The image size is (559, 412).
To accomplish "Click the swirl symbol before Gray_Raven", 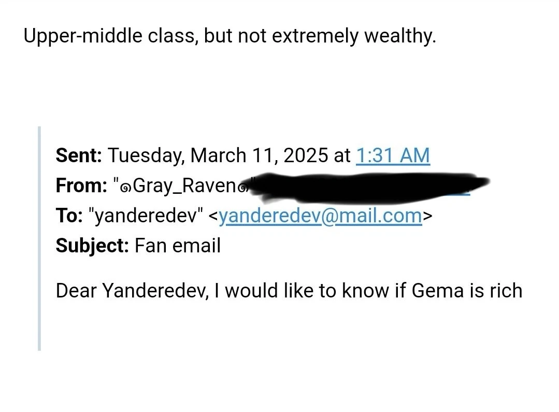I will click(125, 187).
